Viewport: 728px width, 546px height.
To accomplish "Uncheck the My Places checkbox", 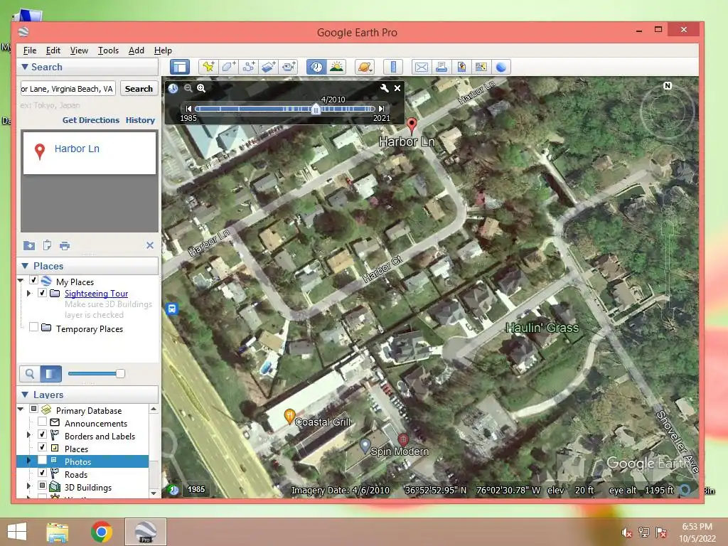I will pyautogui.click(x=34, y=280).
